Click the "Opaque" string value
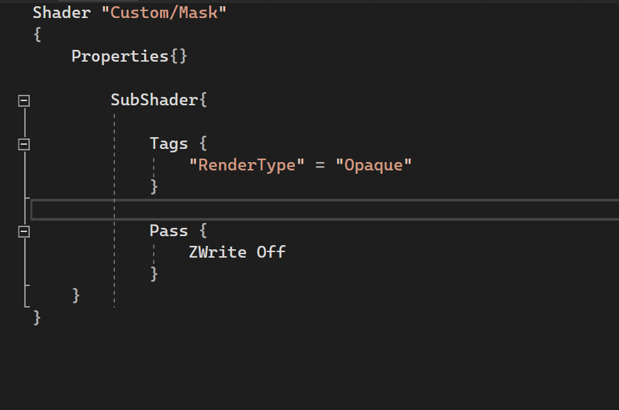The width and height of the screenshot is (619, 410). click(x=373, y=165)
